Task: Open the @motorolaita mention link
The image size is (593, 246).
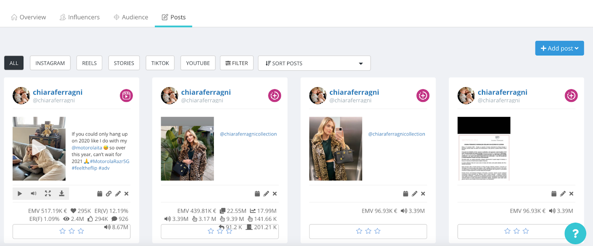Action: (87, 148)
